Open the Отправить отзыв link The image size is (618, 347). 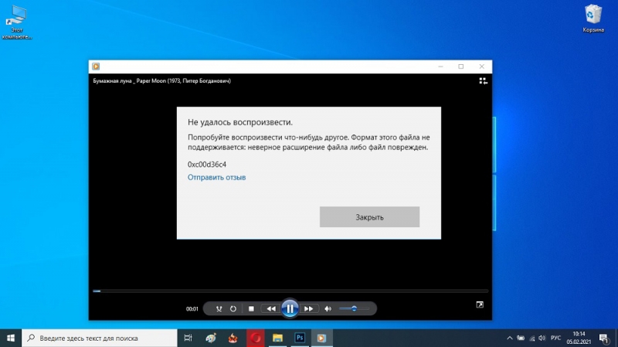coord(216,178)
